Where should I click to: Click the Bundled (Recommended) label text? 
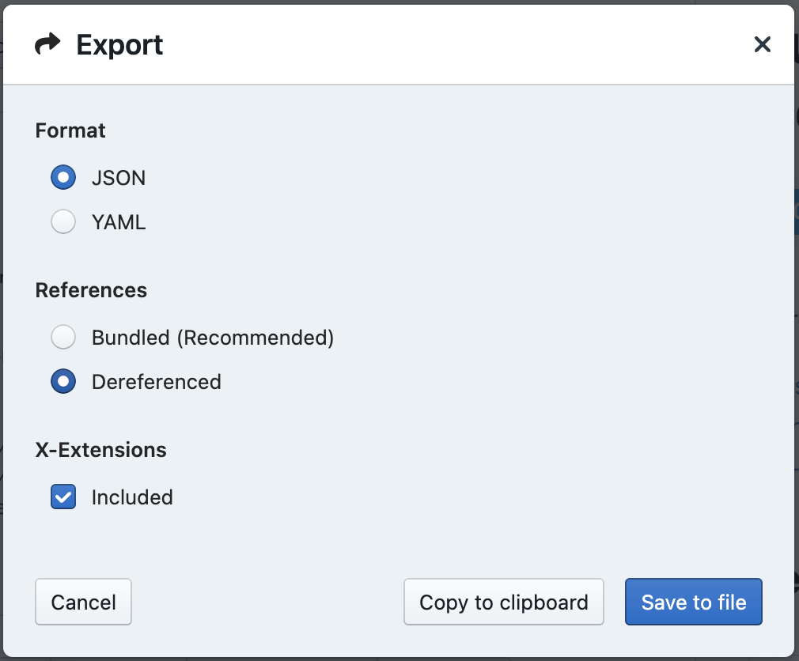coord(213,338)
